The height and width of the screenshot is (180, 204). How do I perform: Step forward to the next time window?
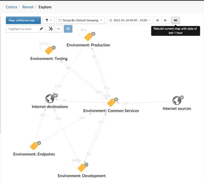165,20
